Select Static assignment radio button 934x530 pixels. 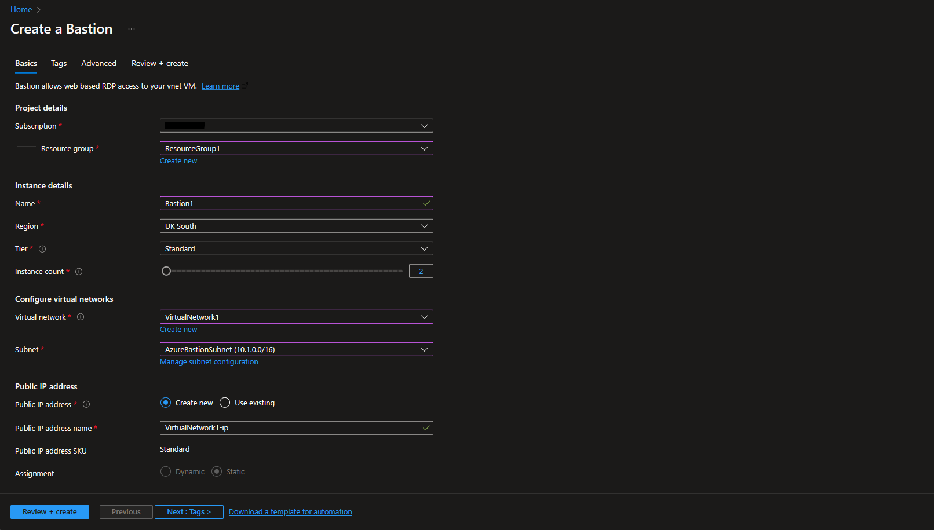217,471
